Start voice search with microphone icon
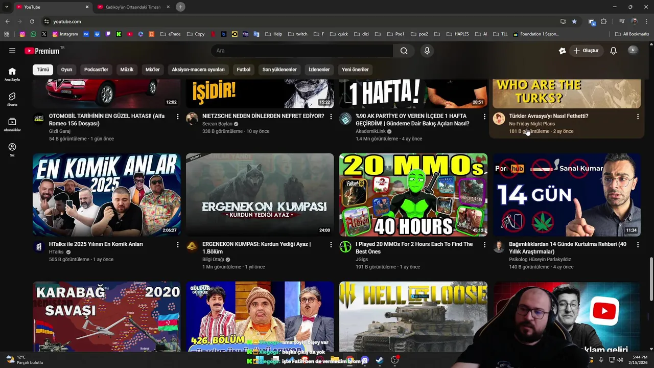This screenshot has height=368, width=654. tap(427, 51)
